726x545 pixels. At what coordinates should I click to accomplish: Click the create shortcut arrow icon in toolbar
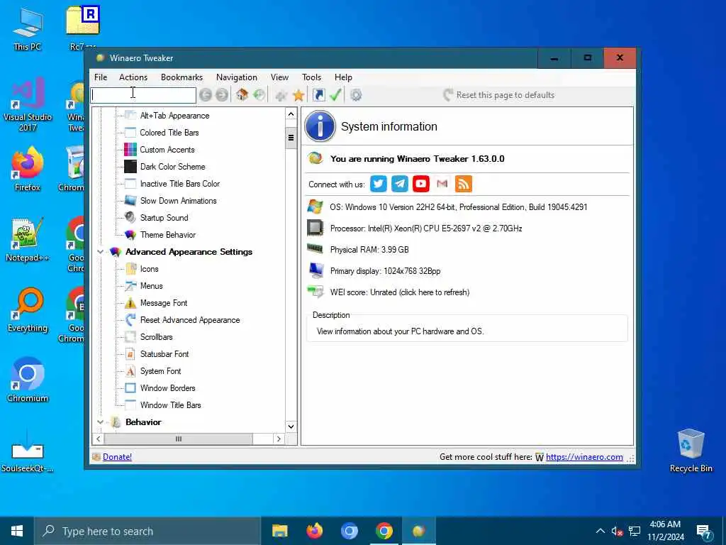tap(318, 95)
